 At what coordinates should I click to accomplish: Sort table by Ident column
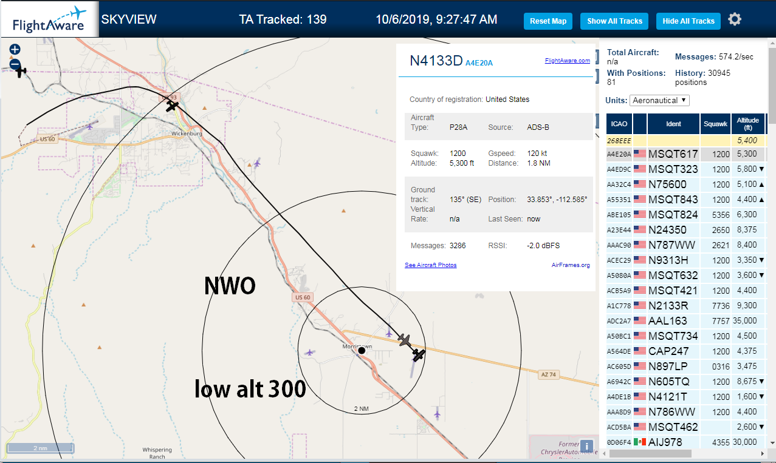[673, 124]
